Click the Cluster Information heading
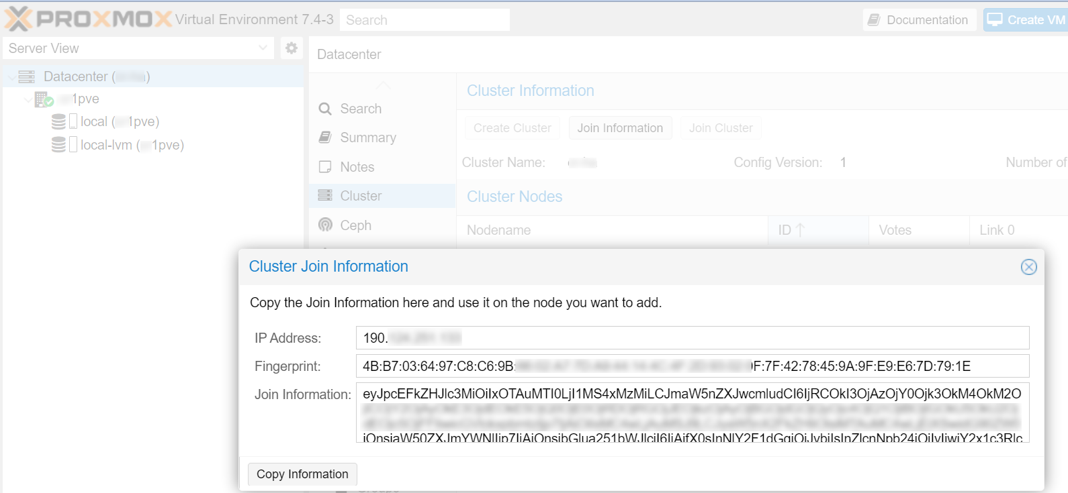This screenshot has width=1068, height=493. click(531, 91)
